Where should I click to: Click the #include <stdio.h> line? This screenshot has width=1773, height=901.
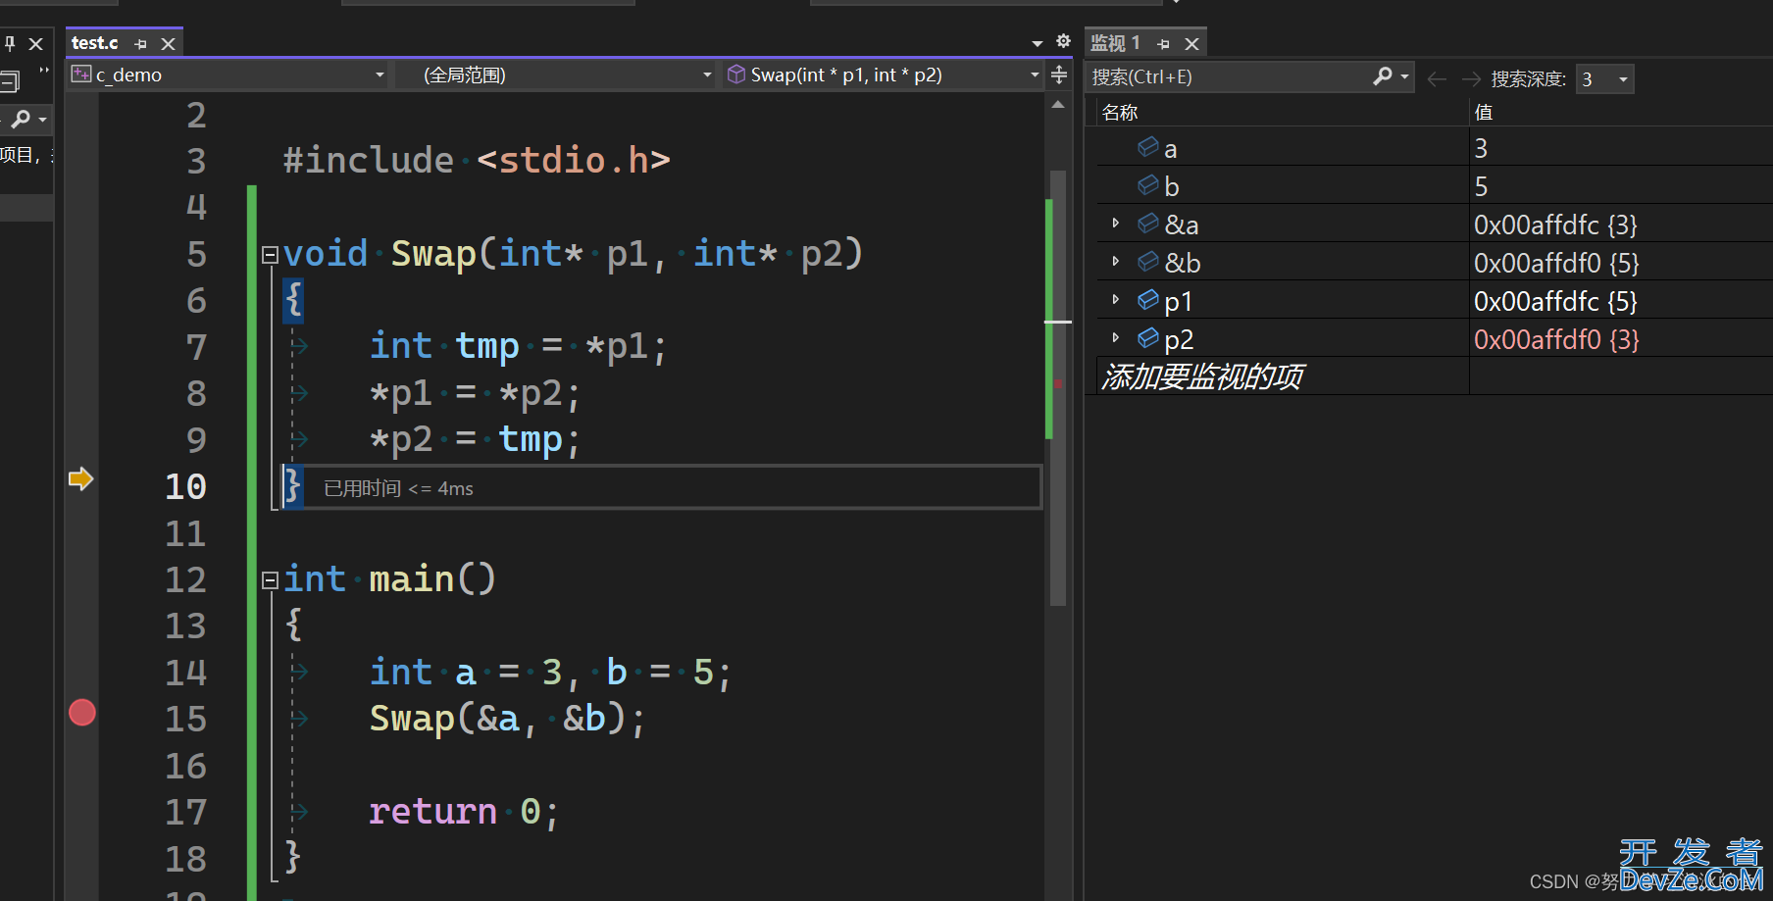pyautogui.click(x=477, y=160)
